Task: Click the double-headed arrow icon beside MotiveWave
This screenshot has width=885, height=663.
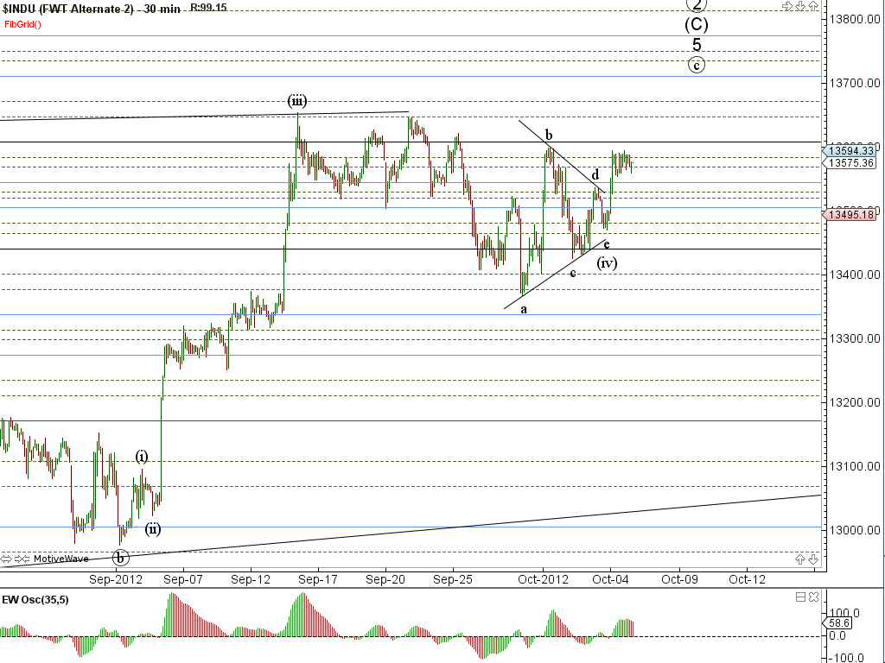Action: (x=8, y=559)
